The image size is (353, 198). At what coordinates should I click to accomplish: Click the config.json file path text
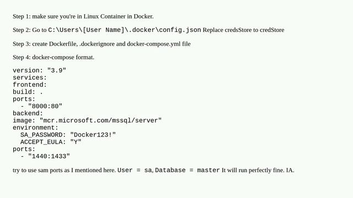[125, 30]
